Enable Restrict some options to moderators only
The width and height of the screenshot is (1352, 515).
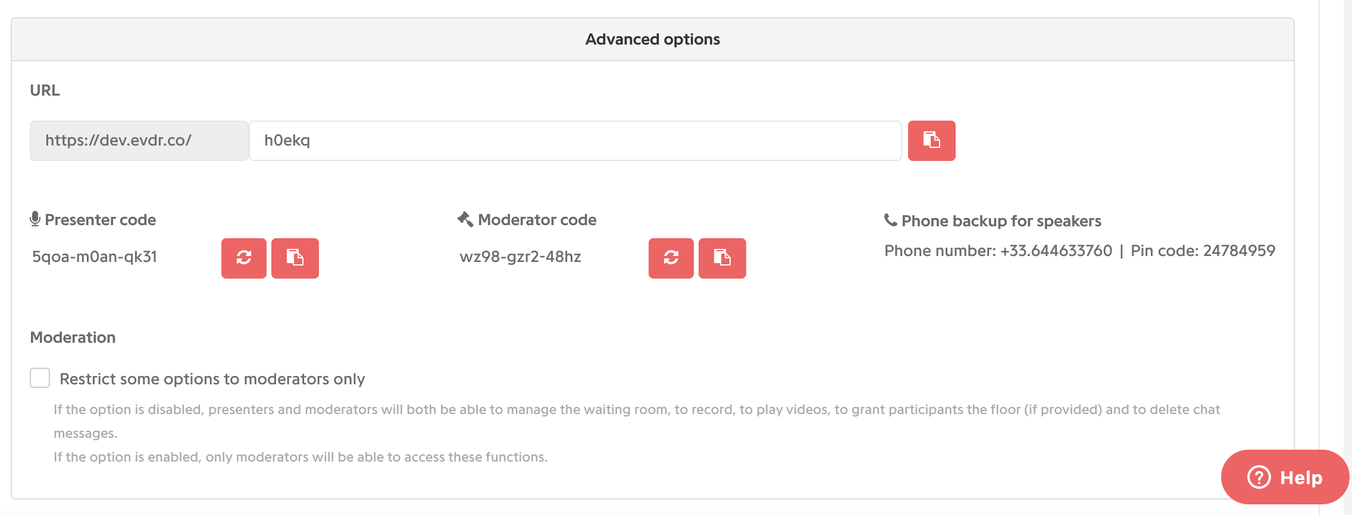coord(40,378)
